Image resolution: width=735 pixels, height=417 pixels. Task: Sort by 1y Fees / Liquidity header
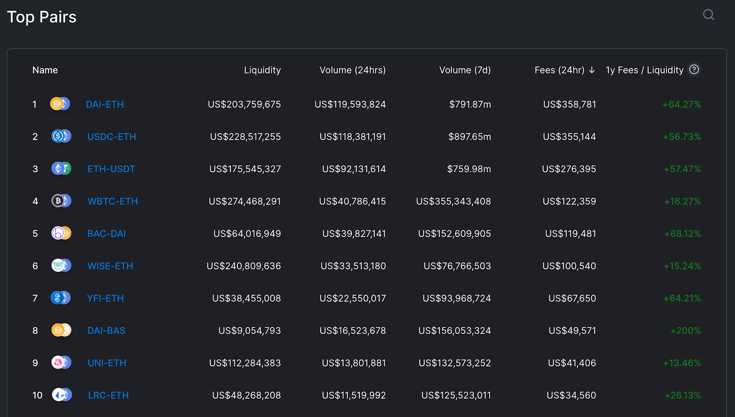644,70
